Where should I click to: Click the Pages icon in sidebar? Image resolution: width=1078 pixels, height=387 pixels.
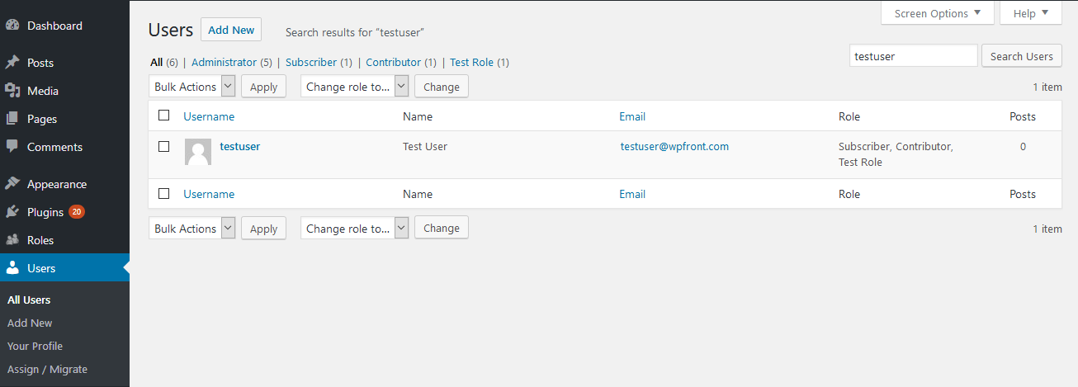tap(12, 119)
